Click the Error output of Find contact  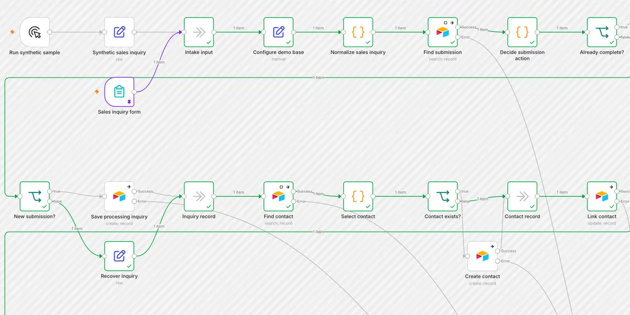point(293,202)
